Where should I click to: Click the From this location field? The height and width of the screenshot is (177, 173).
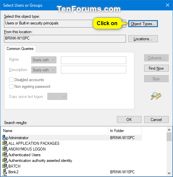[x=65, y=39]
